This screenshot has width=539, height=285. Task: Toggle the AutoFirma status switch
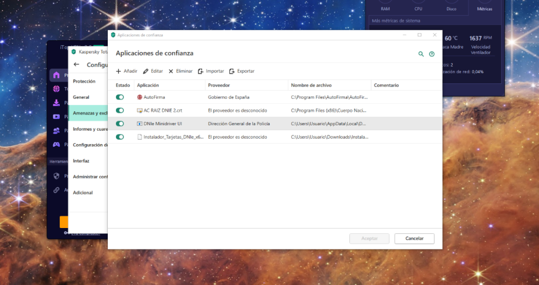pos(120,97)
